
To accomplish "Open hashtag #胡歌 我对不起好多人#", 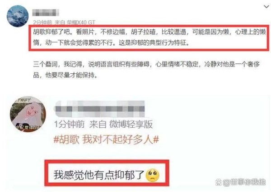I will click(x=106, y=139).
